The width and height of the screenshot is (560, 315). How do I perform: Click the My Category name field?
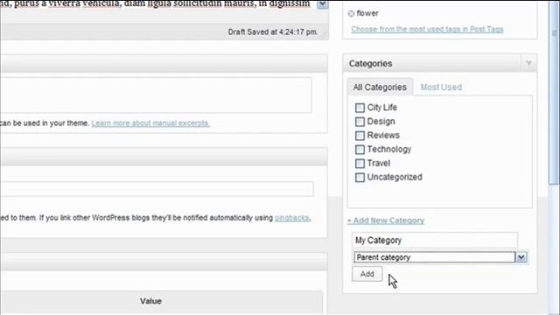coord(435,240)
